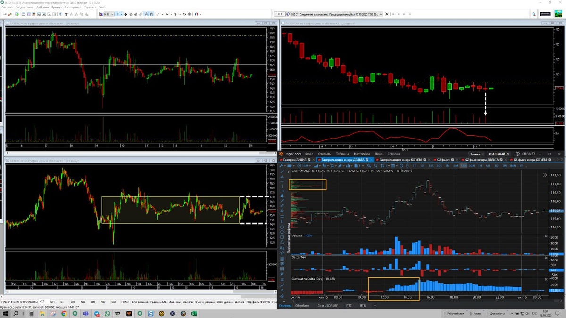Click the Заявки label in tiger header
This screenshot has width=566, height=318.
(x=475, y=154)
